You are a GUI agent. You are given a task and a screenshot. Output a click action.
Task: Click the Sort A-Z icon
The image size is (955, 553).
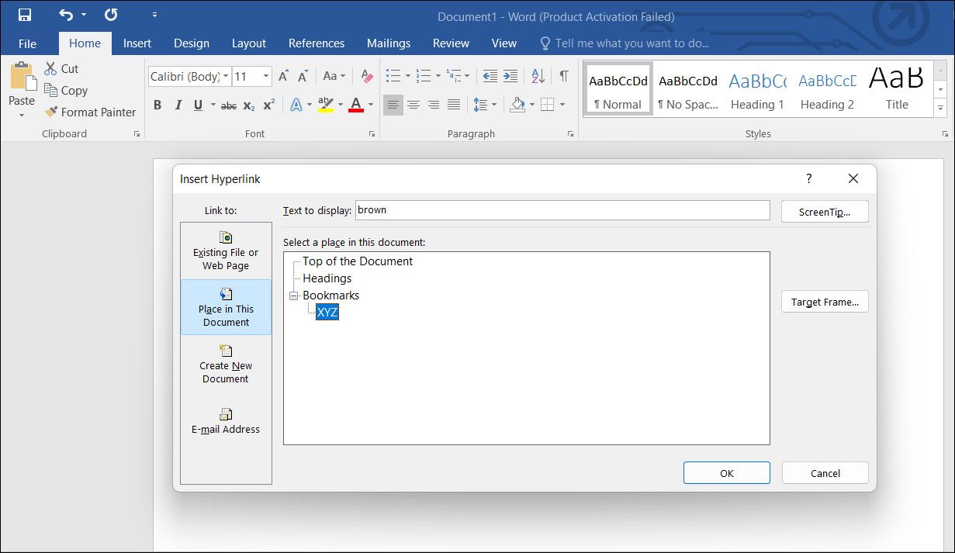[x=538, y=76]
